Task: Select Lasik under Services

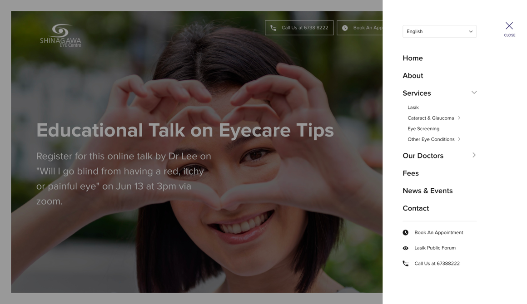Action: pyautogui.click(x=413, y=108)
